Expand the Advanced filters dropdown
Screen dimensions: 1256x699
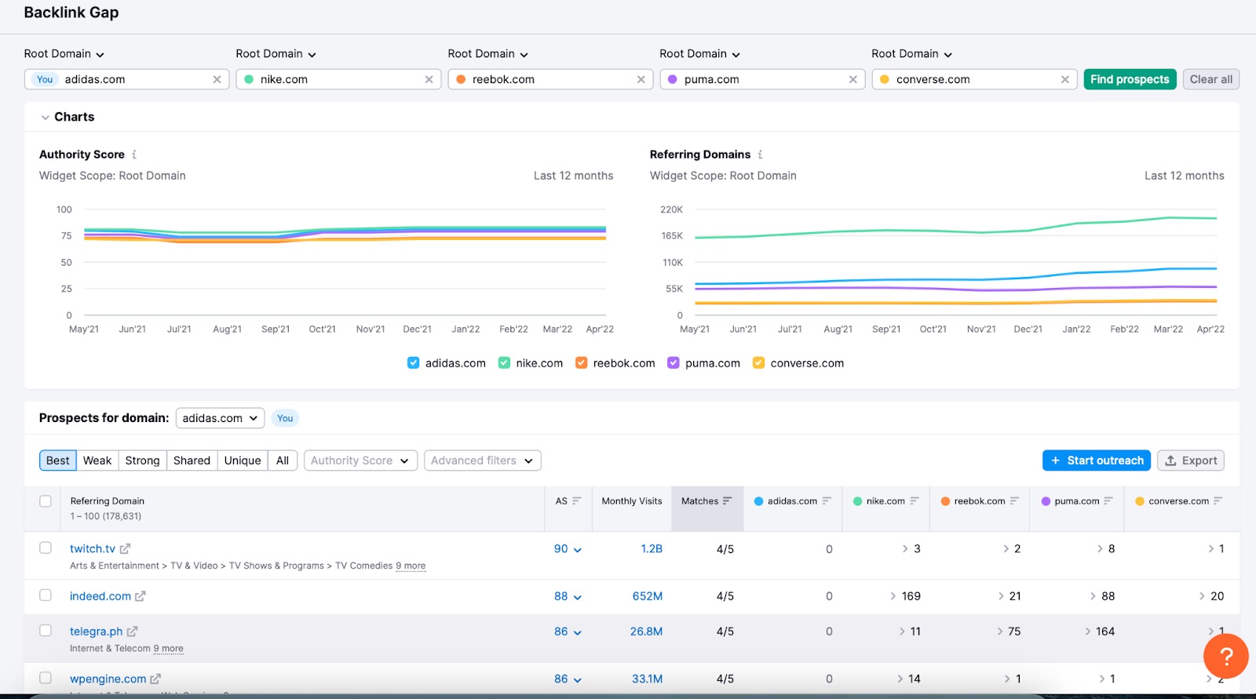coord(482,461)
